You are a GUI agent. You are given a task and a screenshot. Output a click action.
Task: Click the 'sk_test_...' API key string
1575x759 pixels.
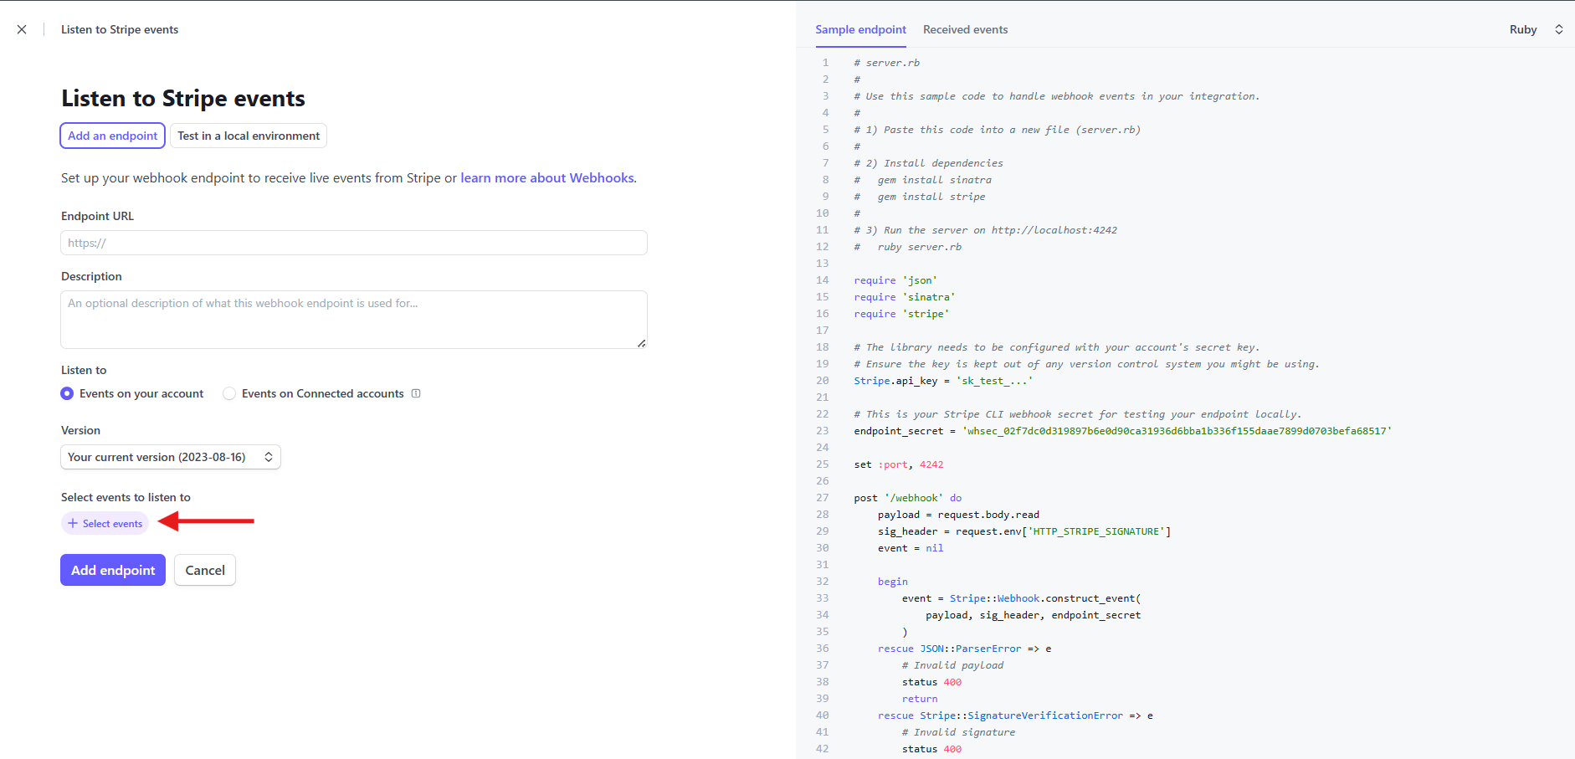[994, 381]
